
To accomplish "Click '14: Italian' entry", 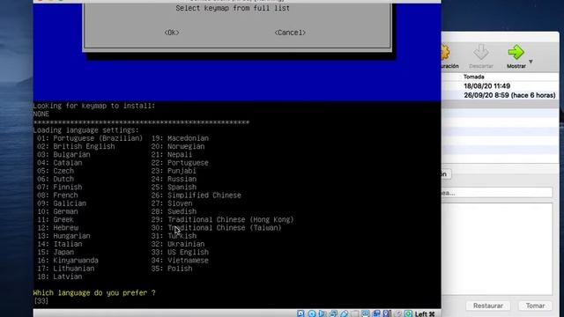I will [59, 244].
